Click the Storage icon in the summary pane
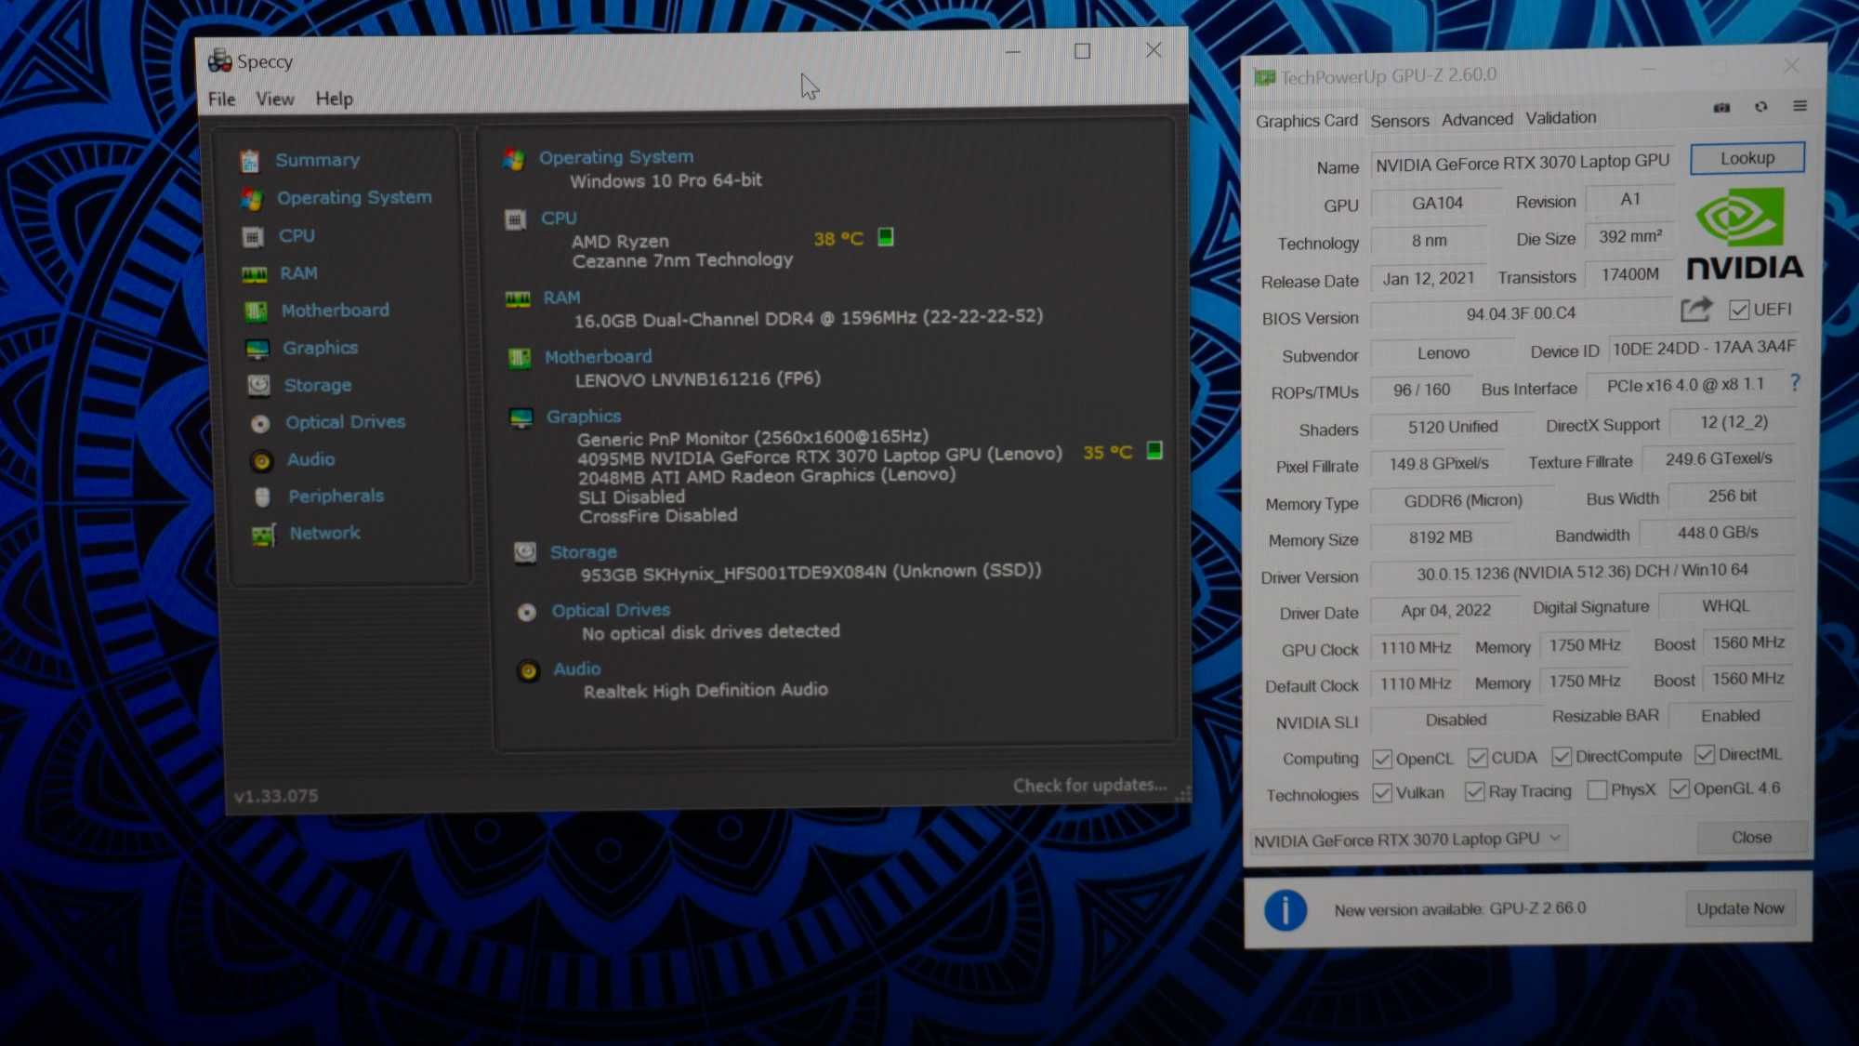Screen dimensions: 1859x1046 coord(525,554)
